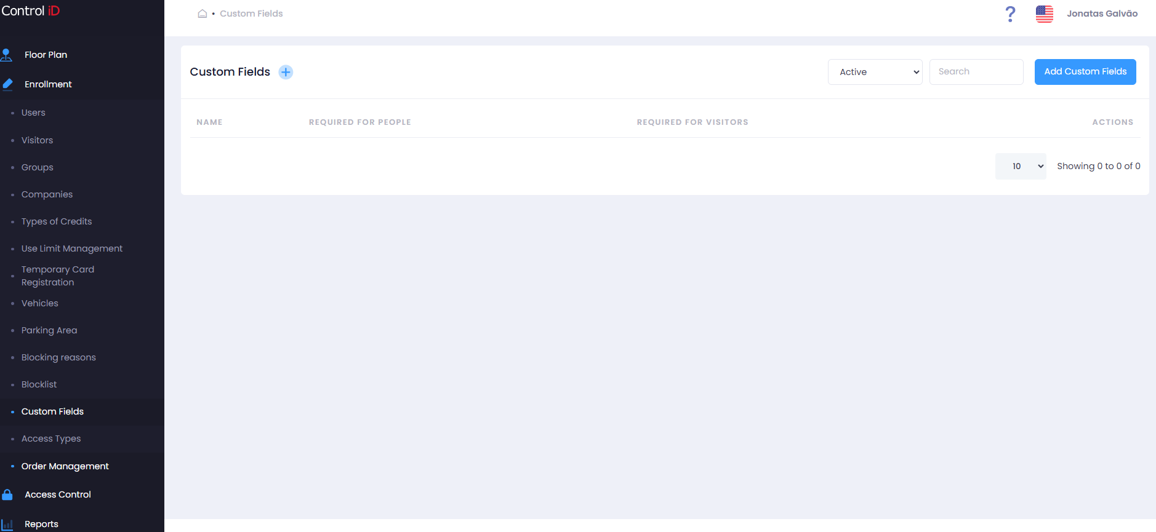Click the US flag language icon
1156x532 pixels.
point(1045,14)
